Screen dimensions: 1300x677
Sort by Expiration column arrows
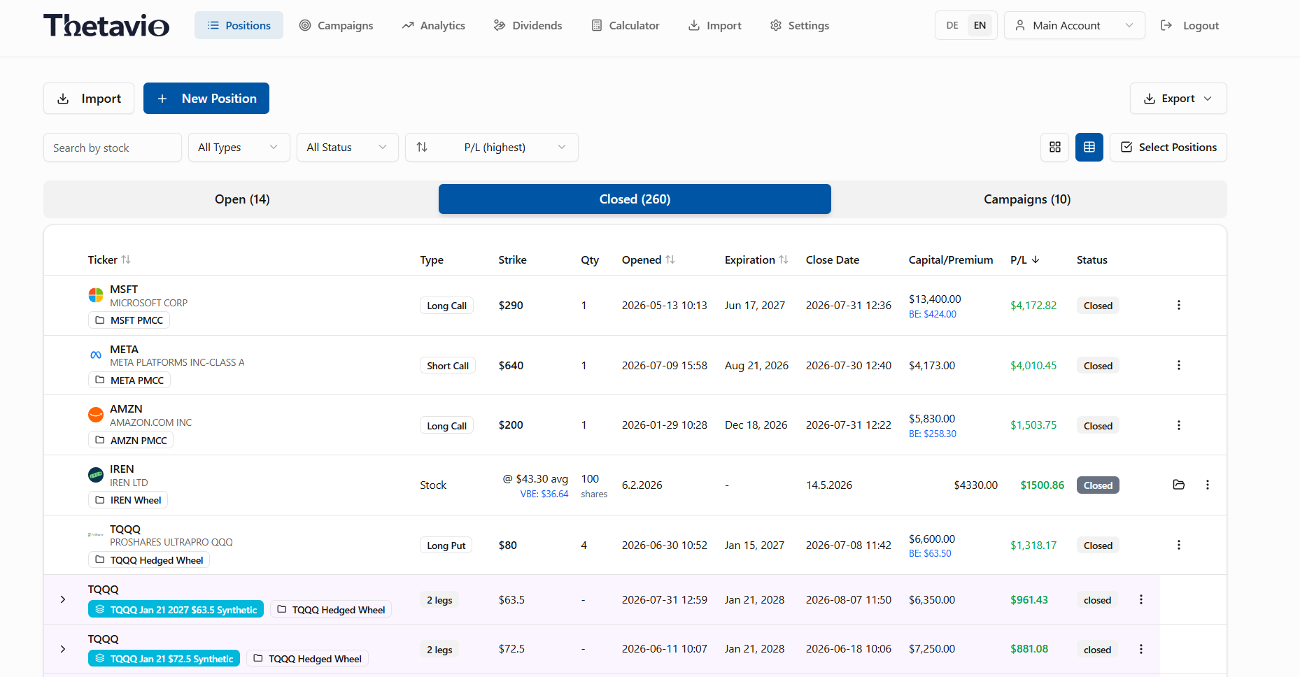784,259
